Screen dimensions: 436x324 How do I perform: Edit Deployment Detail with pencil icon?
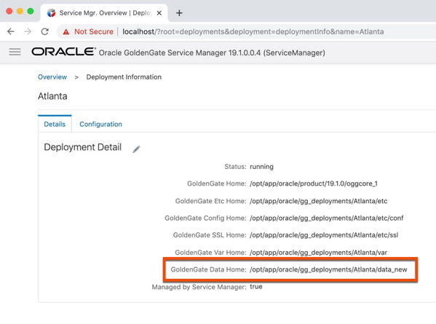(x=136, y=149)
